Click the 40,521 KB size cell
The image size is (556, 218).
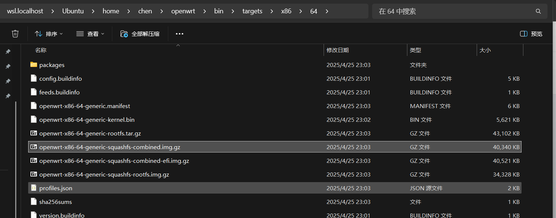pyautogui.click(x=506, y=161)
